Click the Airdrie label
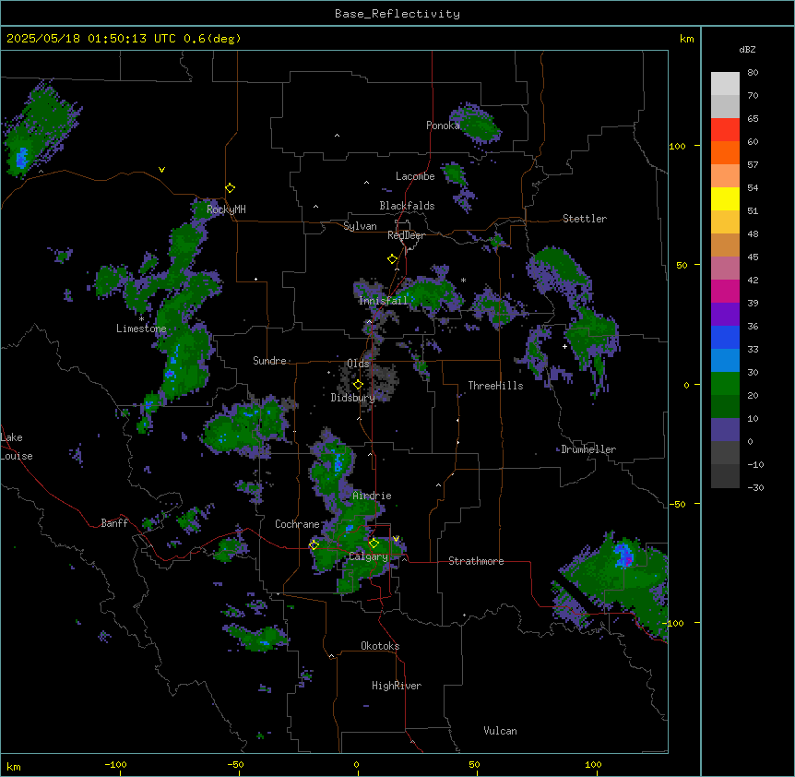This screenshot has height=777, width=795. click(373, 496)
